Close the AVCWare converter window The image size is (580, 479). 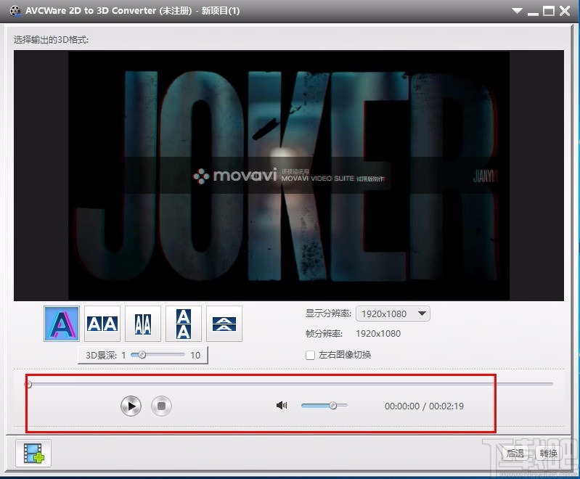click(x=565, y=11)
